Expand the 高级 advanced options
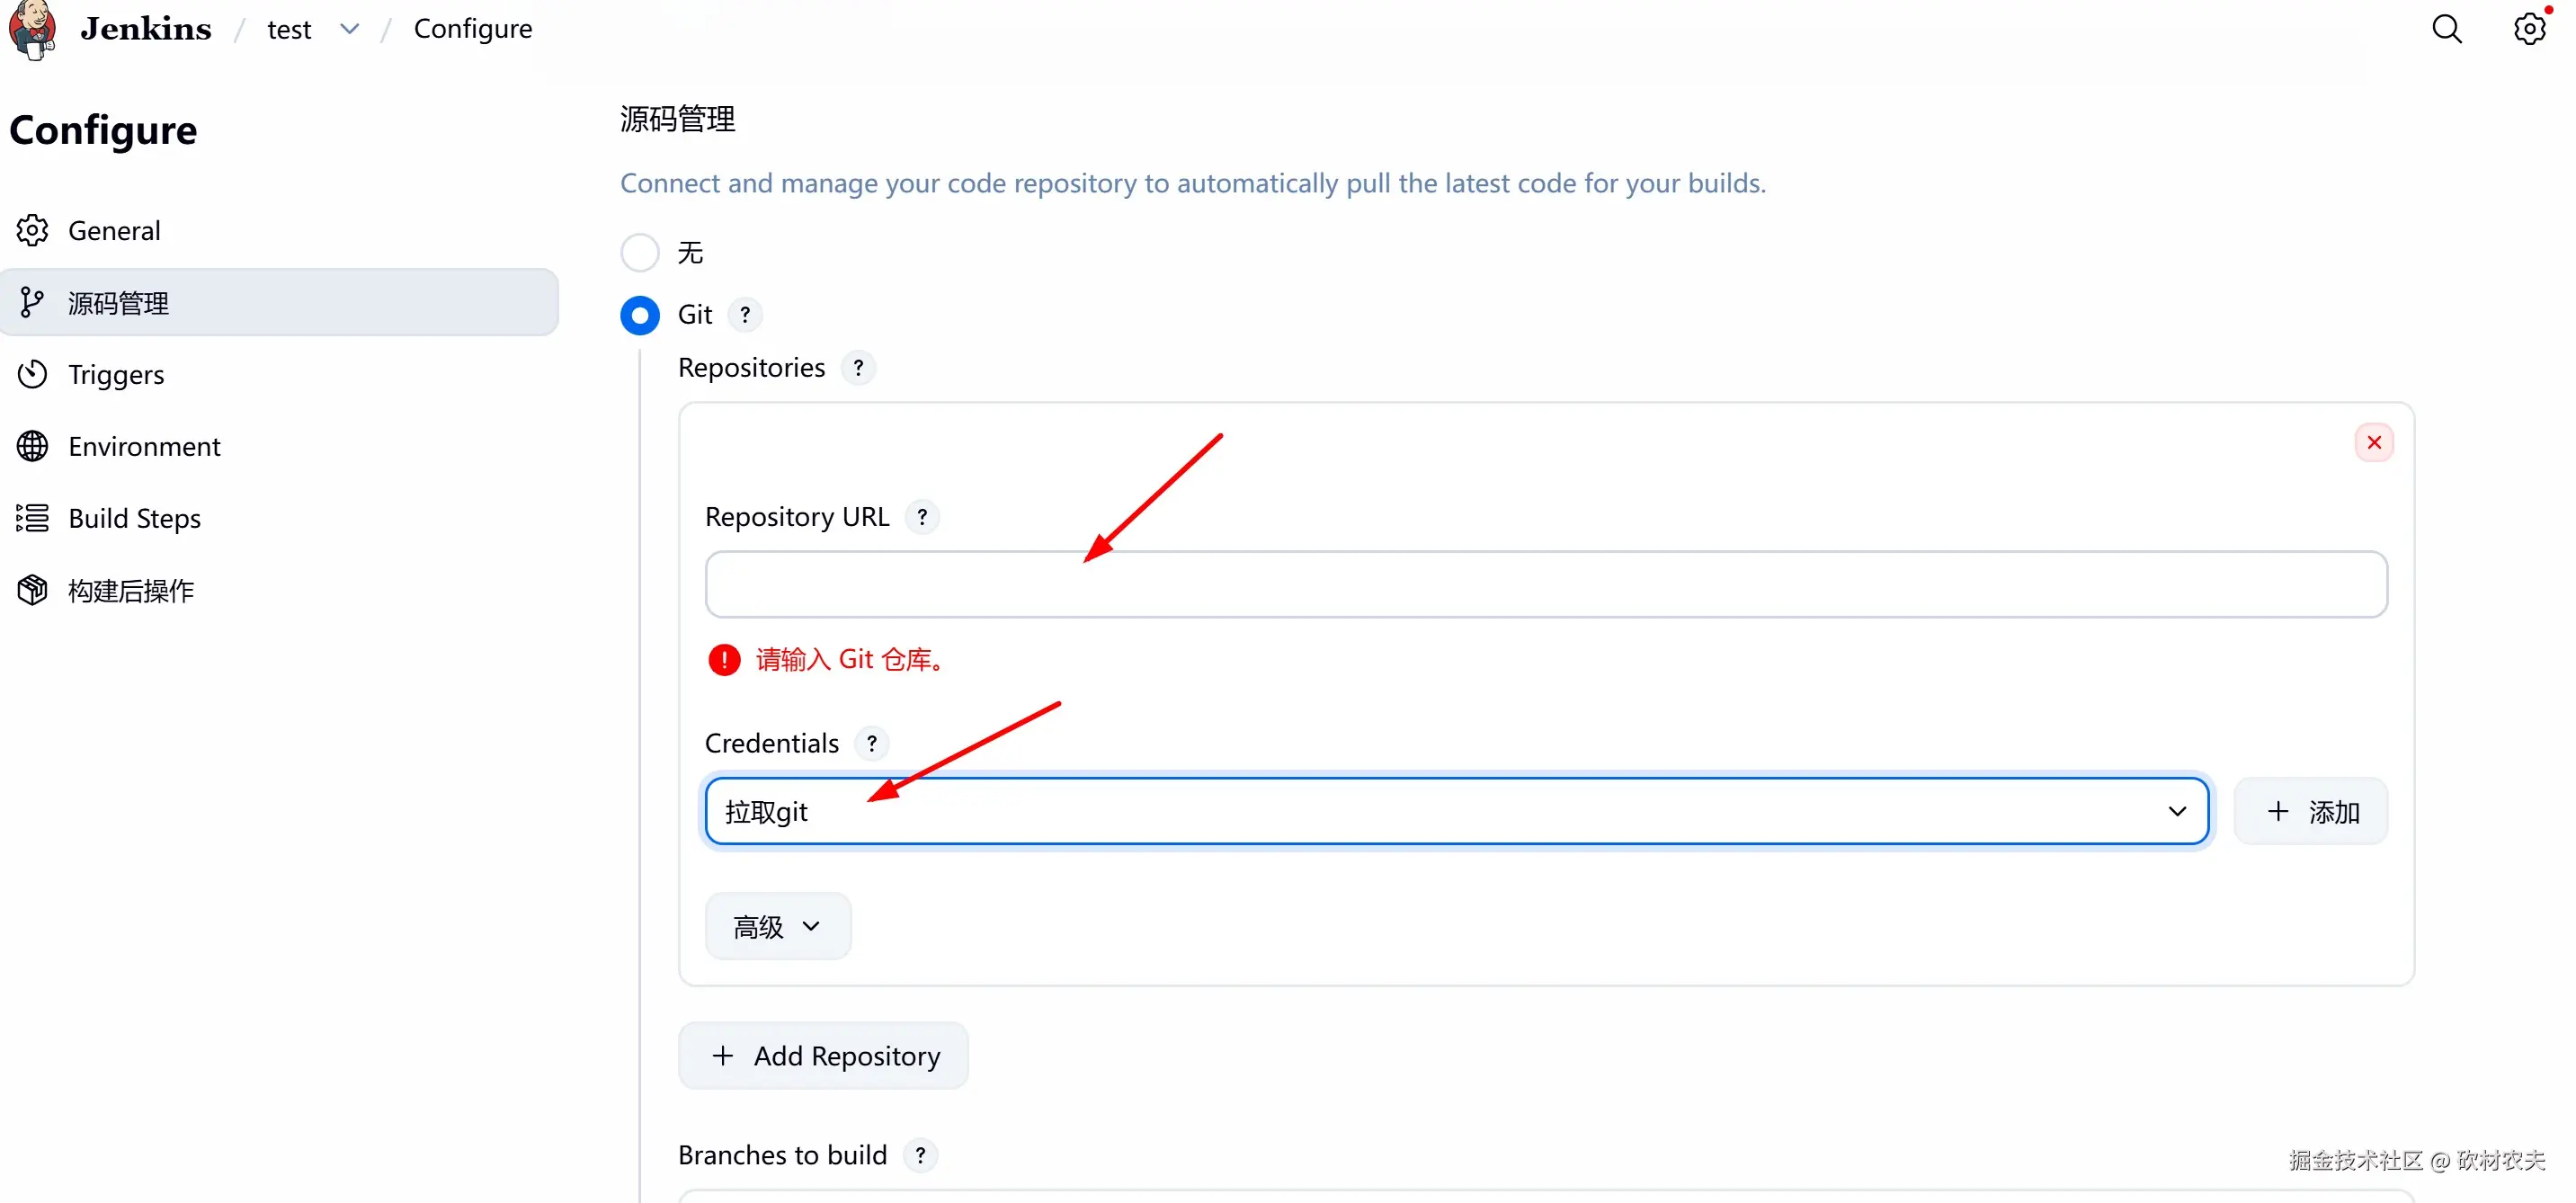The height and width of the screenshot is (1203, 2576). coord(778,926)
